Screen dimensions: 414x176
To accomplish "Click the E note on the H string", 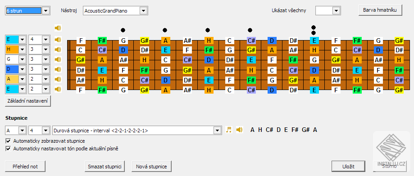I will (x=166, y=50).
